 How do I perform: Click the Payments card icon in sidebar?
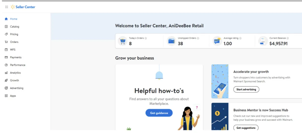(x=6, y=57)
